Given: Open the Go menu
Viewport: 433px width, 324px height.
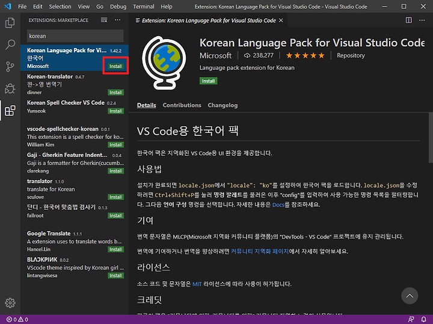Looking at the screenshot, I should [100, 7].
